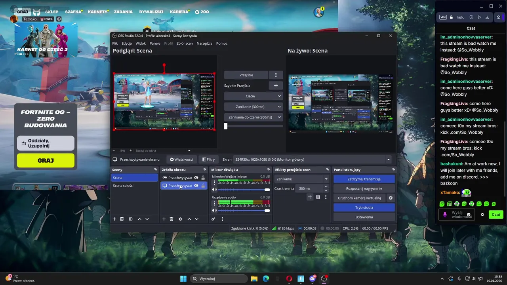Image resolution: width=507 pixels, height=285 pixels.
Task: Open Widok menu in OBS
Action: pyautogui.click(x=141, y=43)
